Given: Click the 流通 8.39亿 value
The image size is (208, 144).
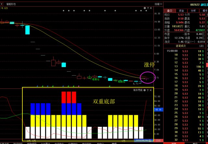Looking at the screenshot, I should (201, 38).
